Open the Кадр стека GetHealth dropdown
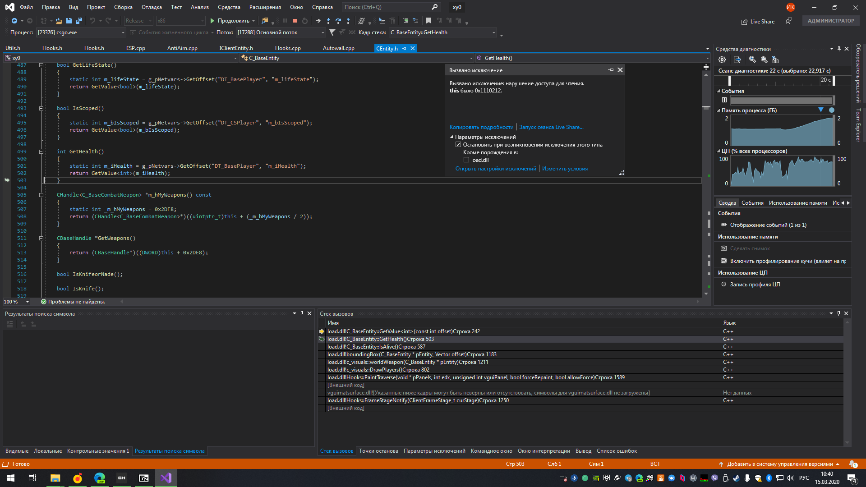The image size is (866, 487). 493,32
